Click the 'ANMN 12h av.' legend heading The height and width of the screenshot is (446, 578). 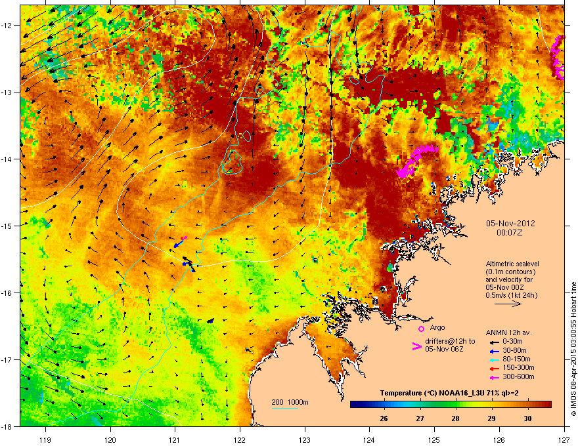click(508, 333)
